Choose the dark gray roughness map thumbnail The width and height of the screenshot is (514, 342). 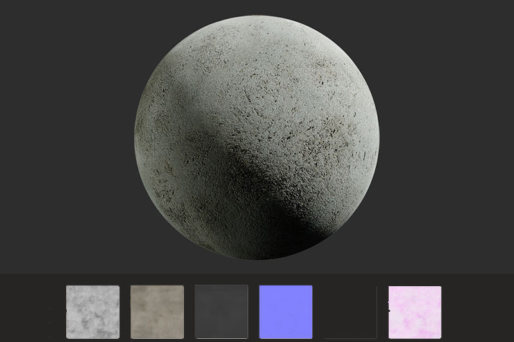pos(221,312)
